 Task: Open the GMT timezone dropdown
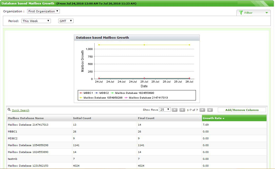pyautogui.click(x=66, y=21)
